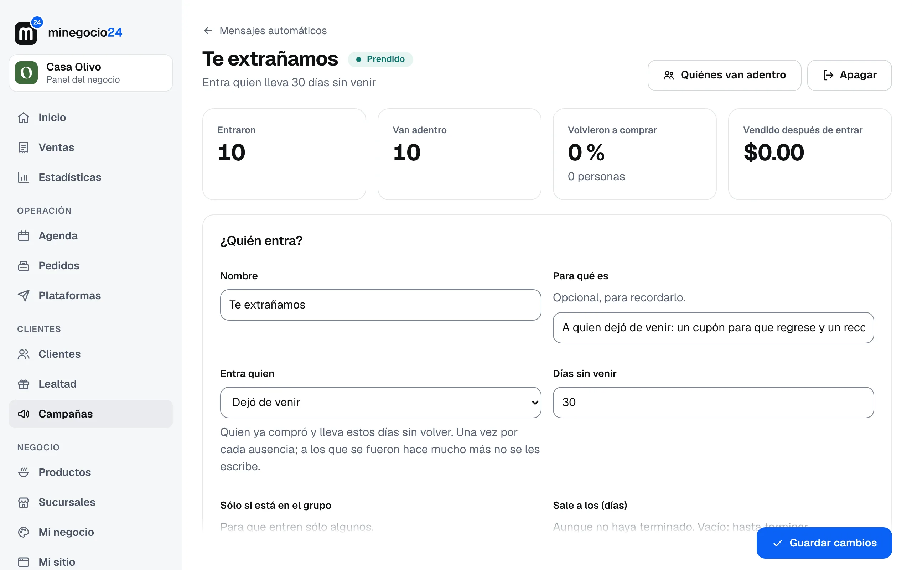Viewport: 912px width, 570px height.
Task: Click the Estadísticas bar chart icon
Action: 24,177
